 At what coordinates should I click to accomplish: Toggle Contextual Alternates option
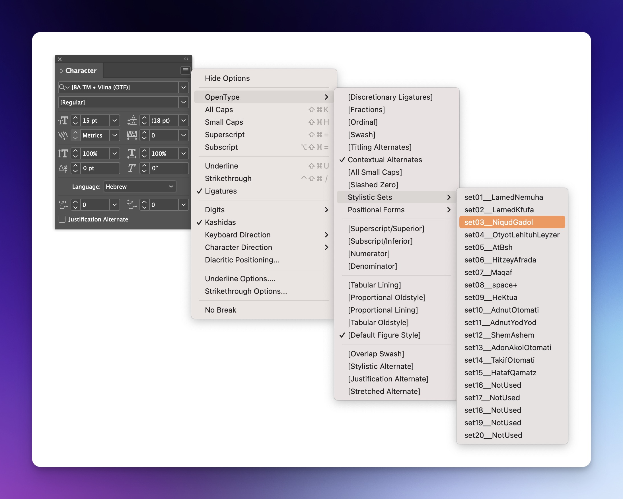[385, 159]
